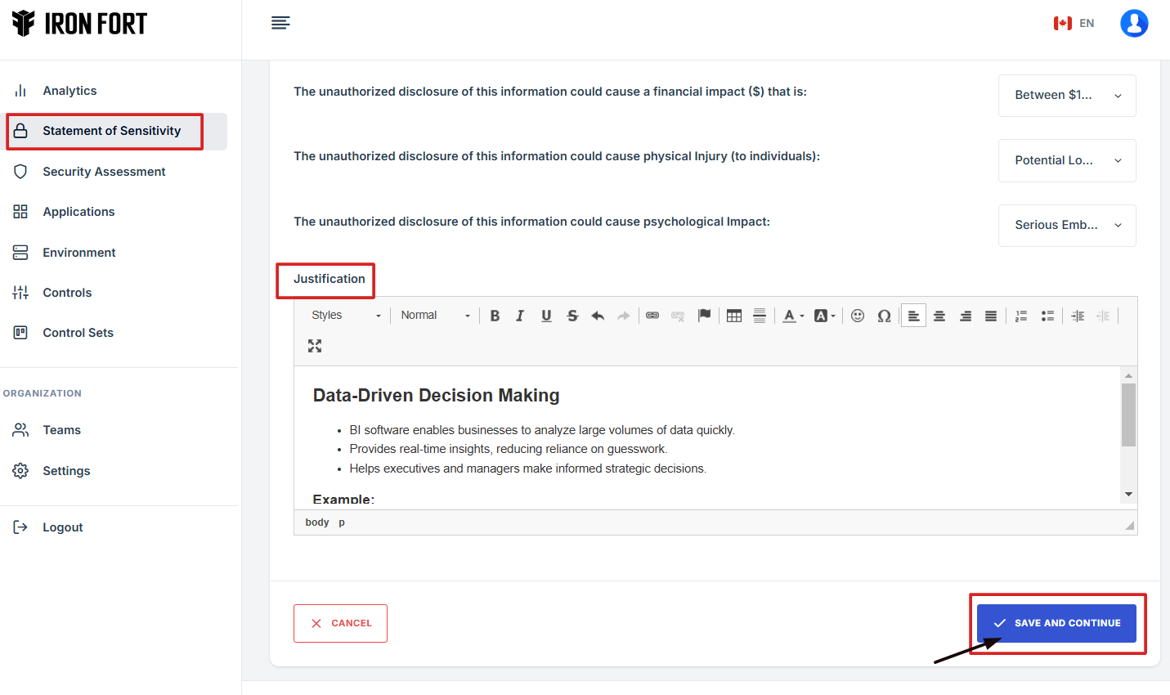The image size is (1170, 695).
Task: Open the Styles dropdown
Action: coord(345,316)
